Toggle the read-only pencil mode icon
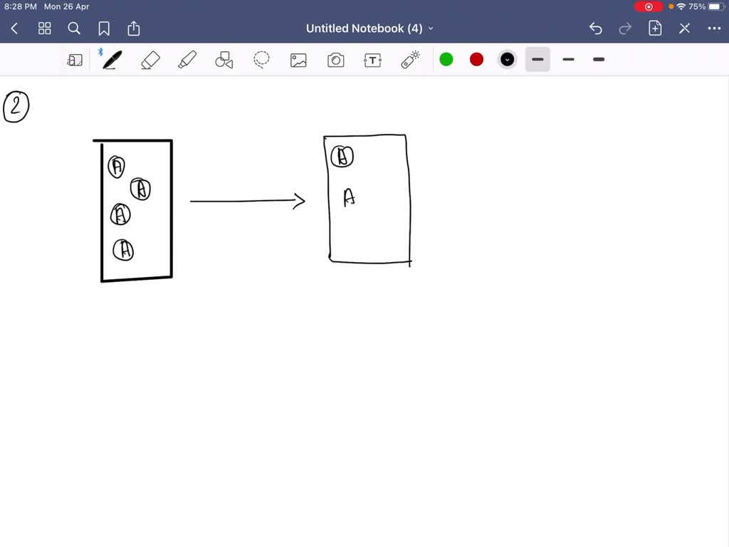This screenshot has height=547, width=729. tap(684, 28)
